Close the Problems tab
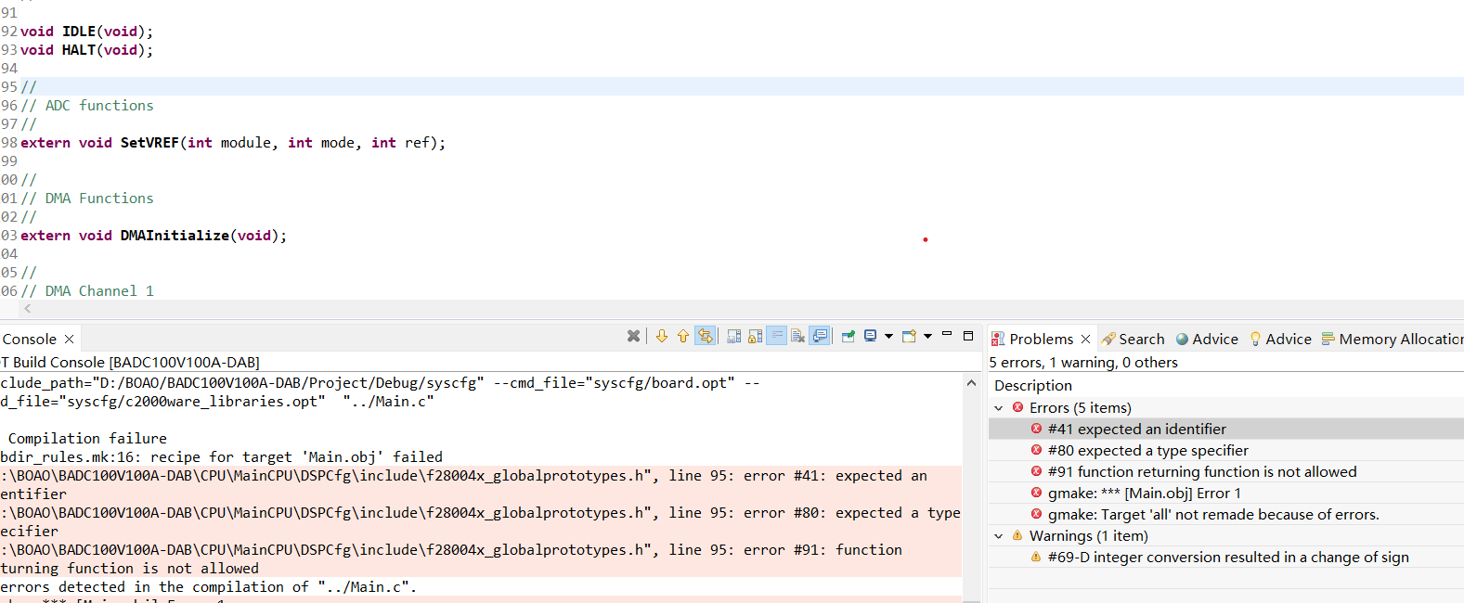The height and width of the screenshot is (603, 1464). (x=1085, y=340)
